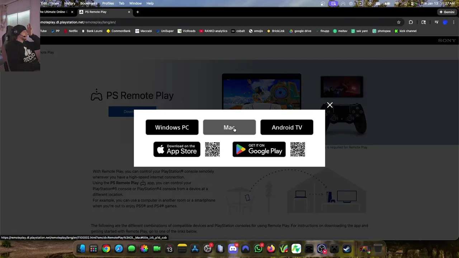The height and width of the screenshot is (258, 459).
Task: Open Chrome's Google Lens search icon
Action: 423,22
